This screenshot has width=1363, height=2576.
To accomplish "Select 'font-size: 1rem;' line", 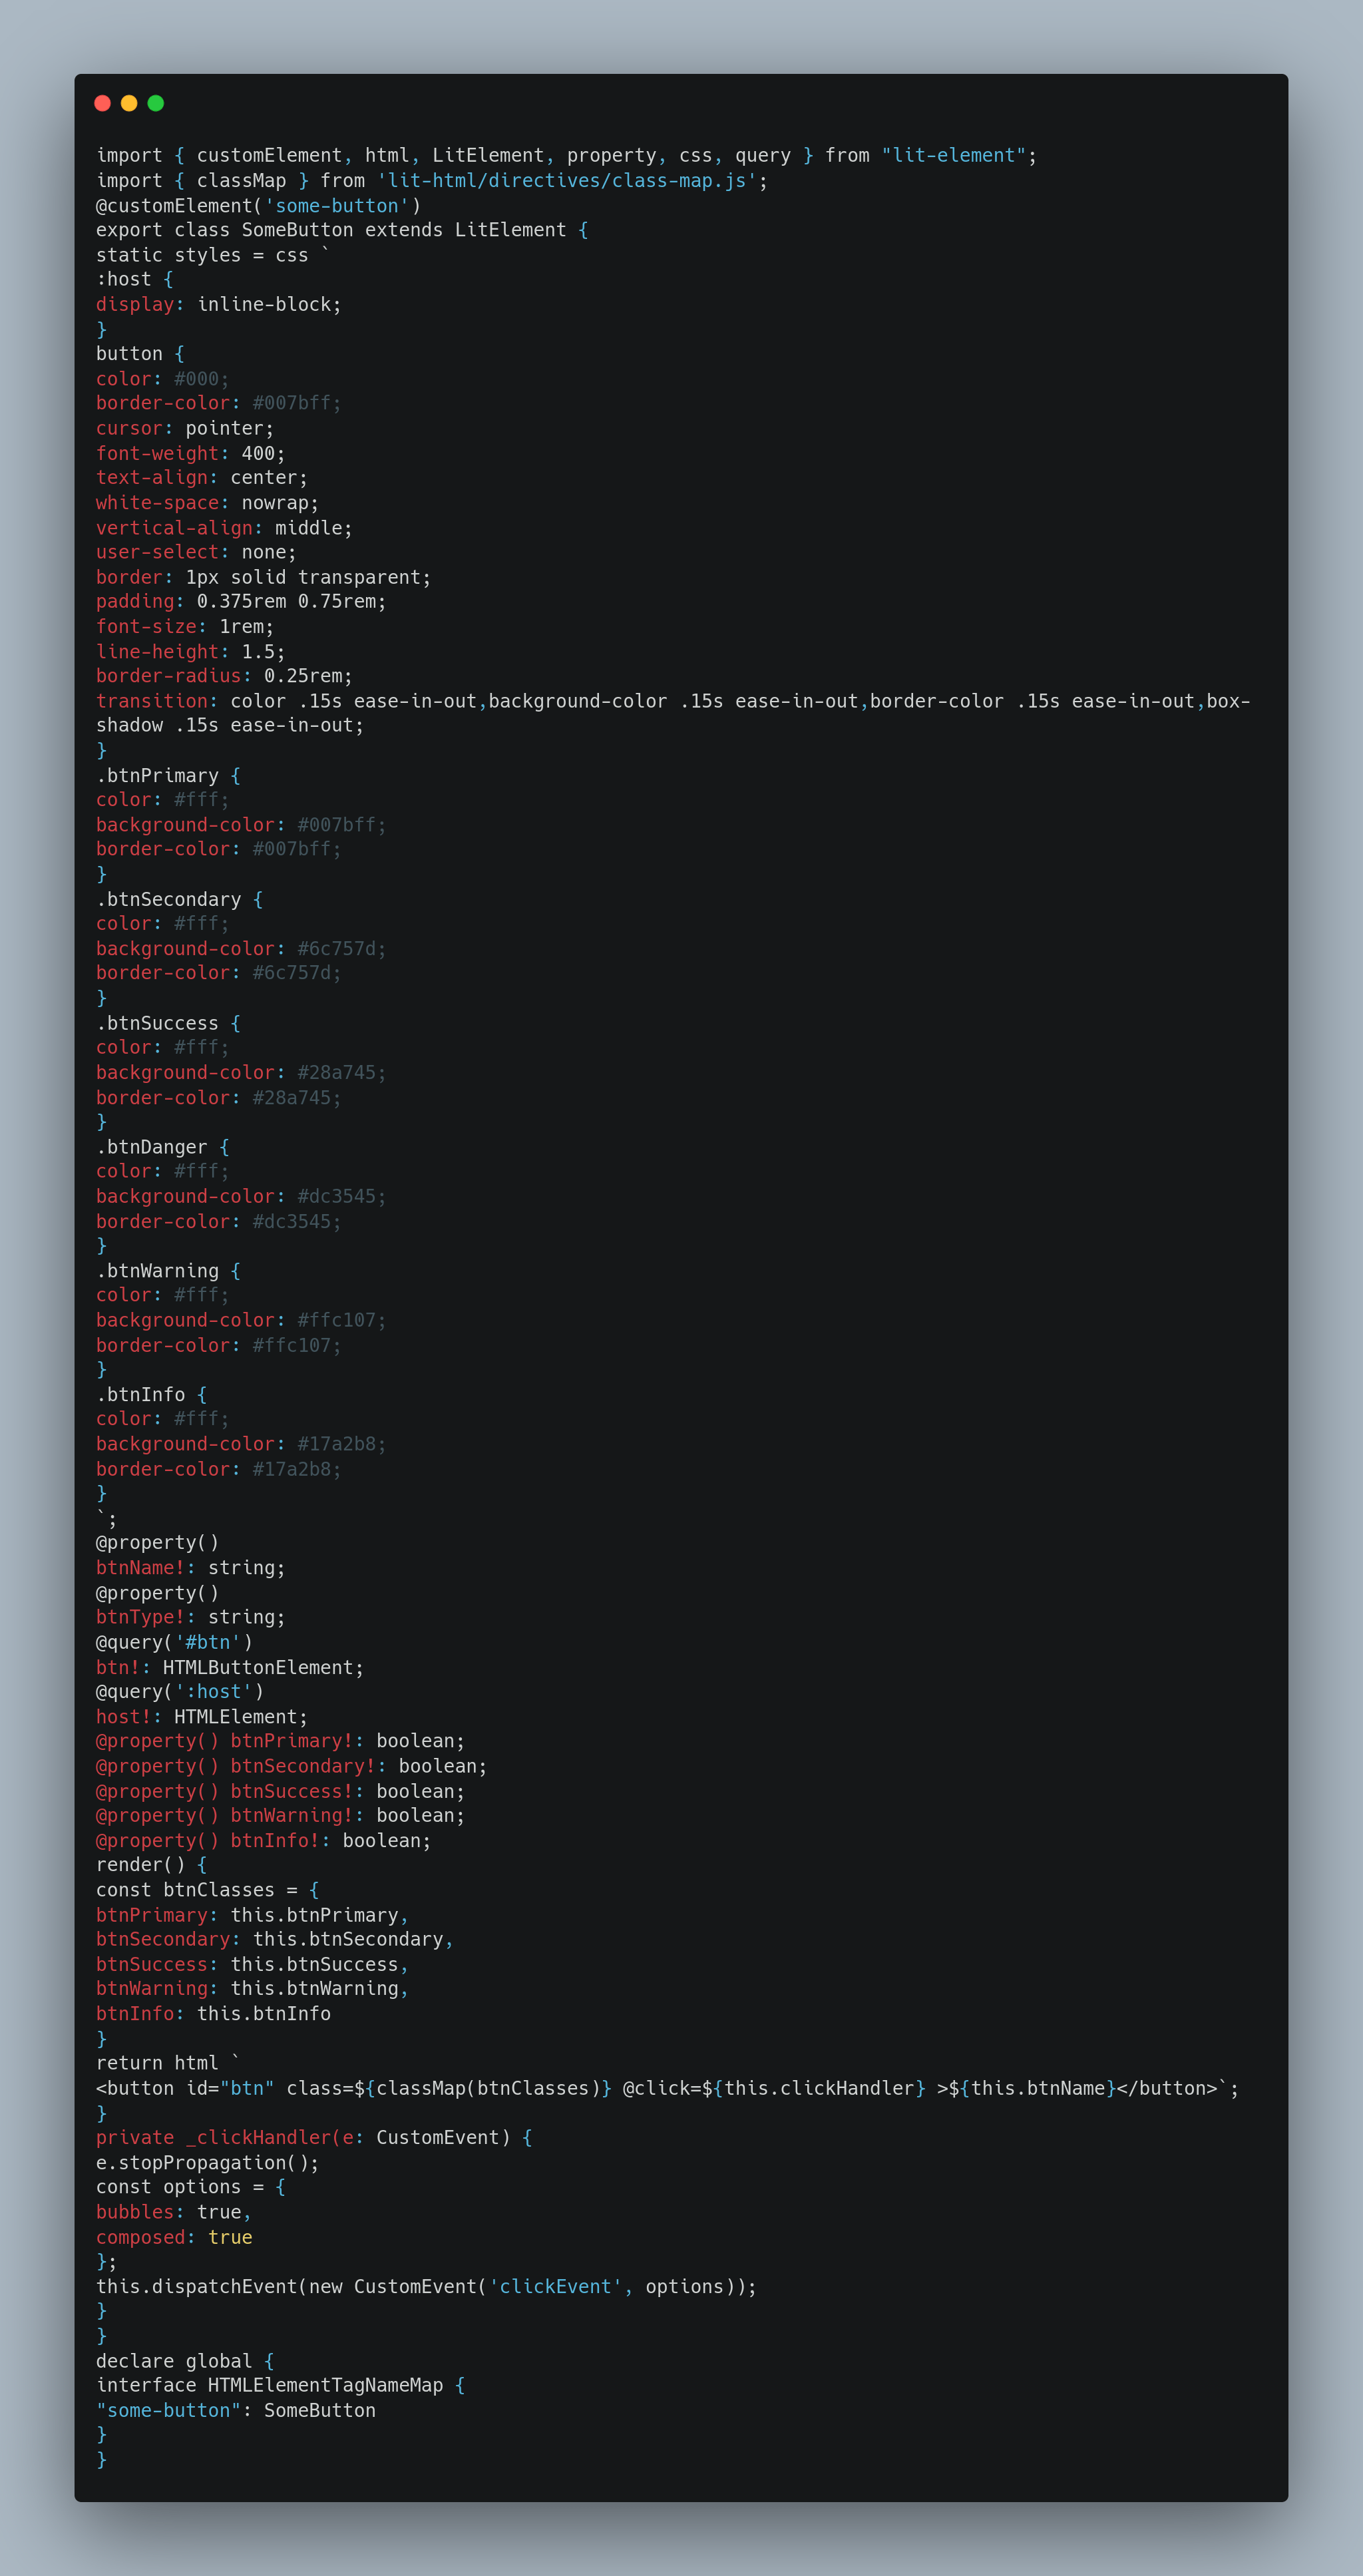I will [x=185, y=626].
